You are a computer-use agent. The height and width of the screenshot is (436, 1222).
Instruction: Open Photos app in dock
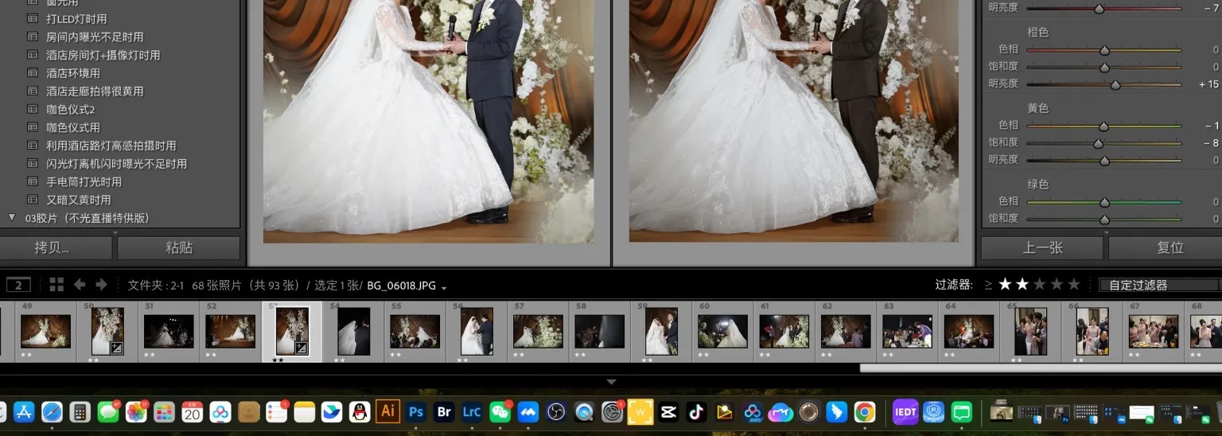coord(136,411)
